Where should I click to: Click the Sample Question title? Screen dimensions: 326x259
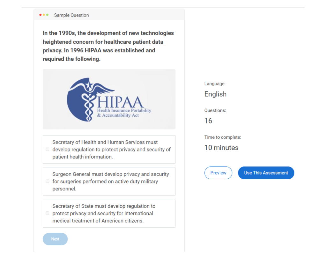tap(71, 15)
